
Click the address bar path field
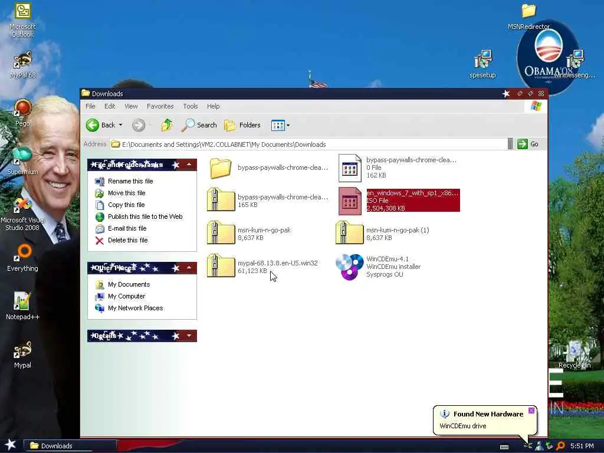point(308,144)
